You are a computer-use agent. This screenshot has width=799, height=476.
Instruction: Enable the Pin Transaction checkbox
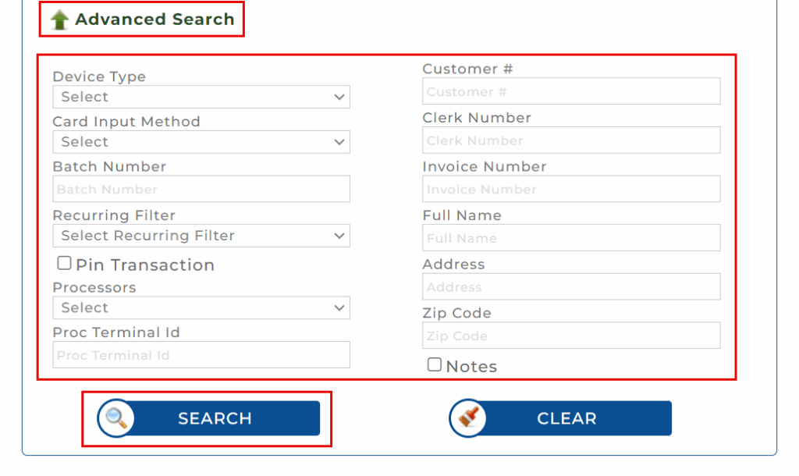[x=64, y=264]
